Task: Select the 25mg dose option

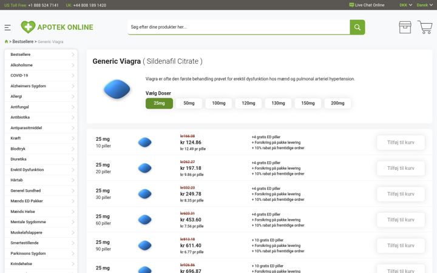Action: (x=159, y=103)
